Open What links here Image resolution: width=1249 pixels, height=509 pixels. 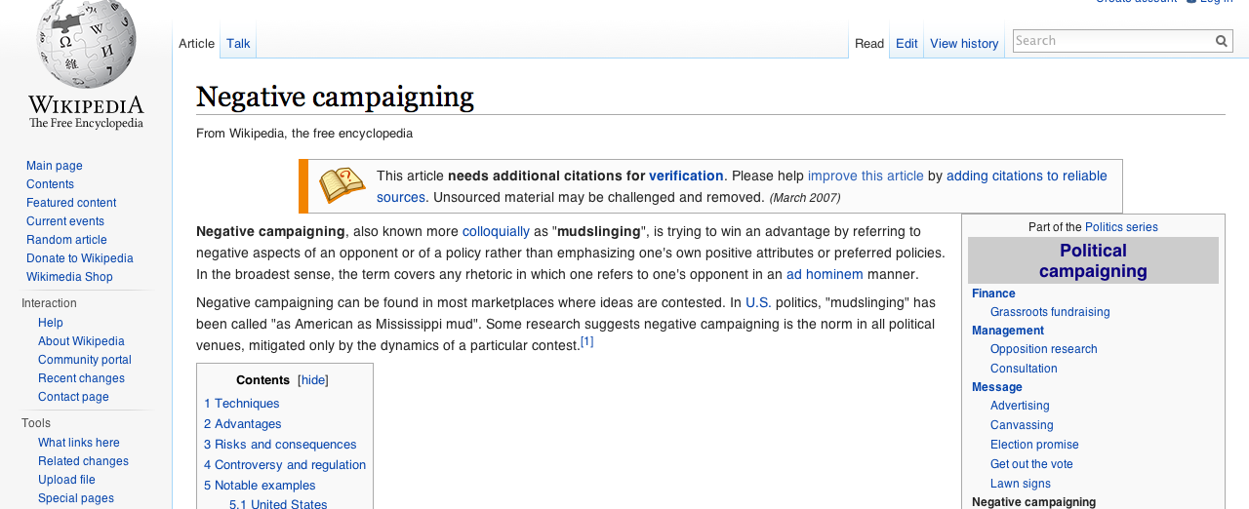79,443
